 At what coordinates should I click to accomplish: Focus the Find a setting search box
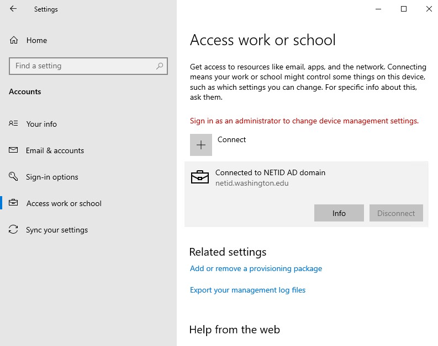pyautogui.click(x=88, y=66)
